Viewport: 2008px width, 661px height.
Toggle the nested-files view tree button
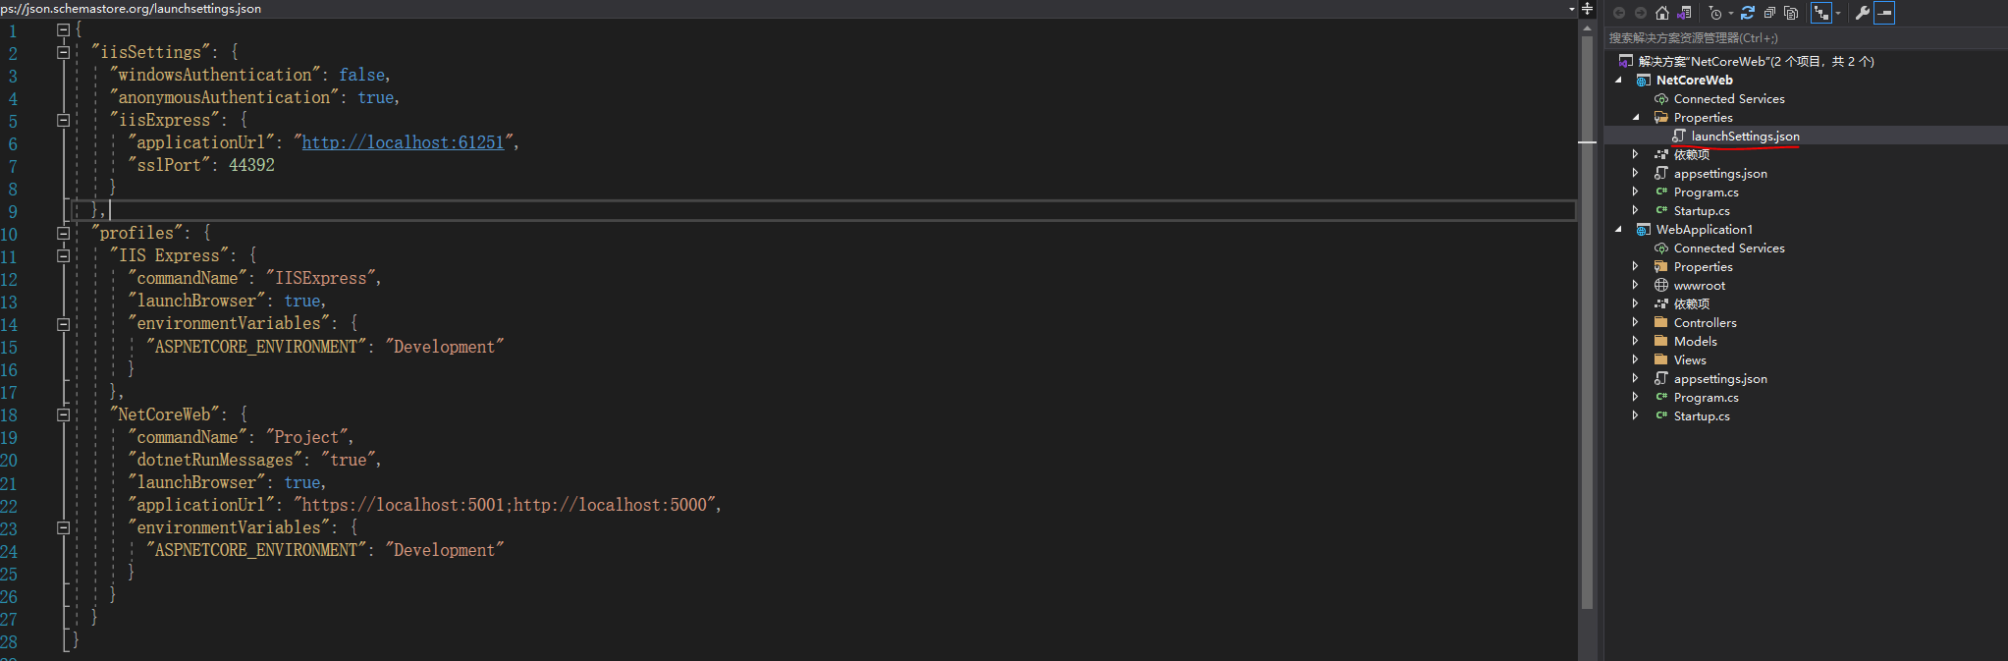coord(1821,13)
